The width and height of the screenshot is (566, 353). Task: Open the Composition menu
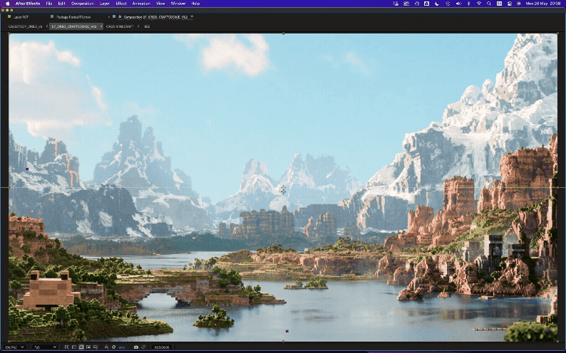click(83, 4)
